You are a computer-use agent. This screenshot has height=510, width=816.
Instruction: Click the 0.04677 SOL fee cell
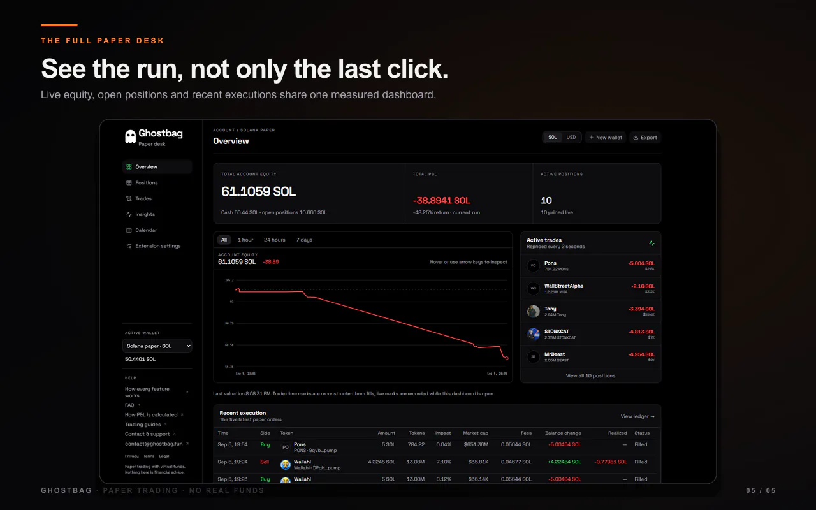pos(516,462)
